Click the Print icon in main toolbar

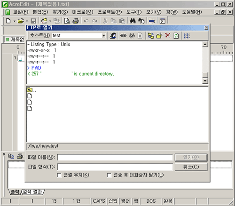(x=76, y=21)
